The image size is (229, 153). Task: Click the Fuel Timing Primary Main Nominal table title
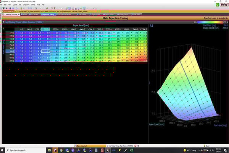[x=24, y=22]
